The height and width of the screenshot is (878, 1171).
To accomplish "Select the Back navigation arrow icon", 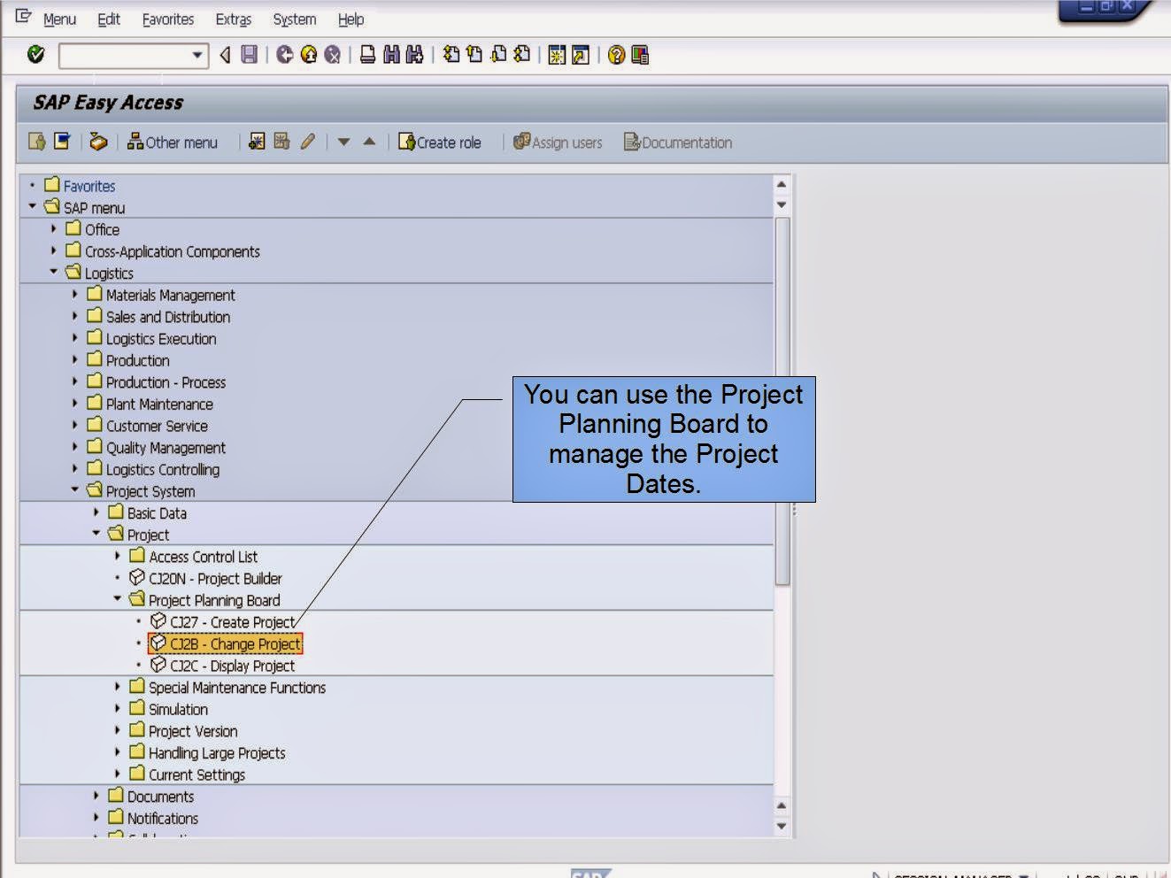I will (283, 55).
